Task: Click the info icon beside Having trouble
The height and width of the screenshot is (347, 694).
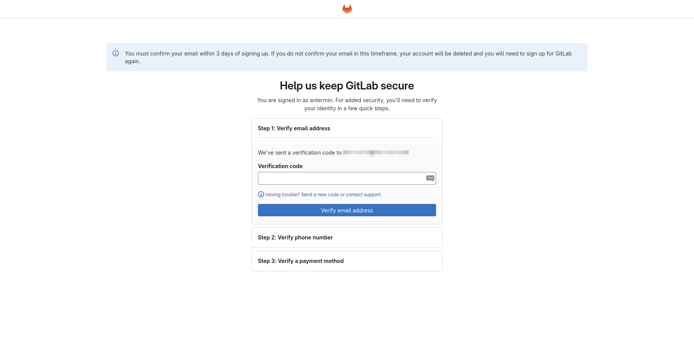Action: tap(261, 194)
